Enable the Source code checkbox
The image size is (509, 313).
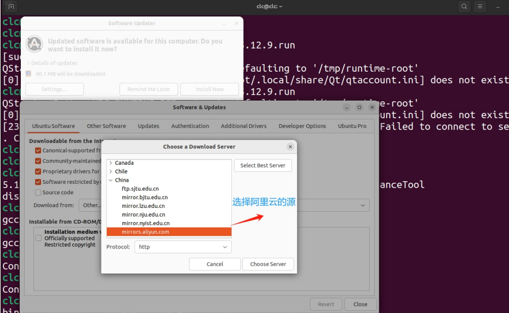38,192
